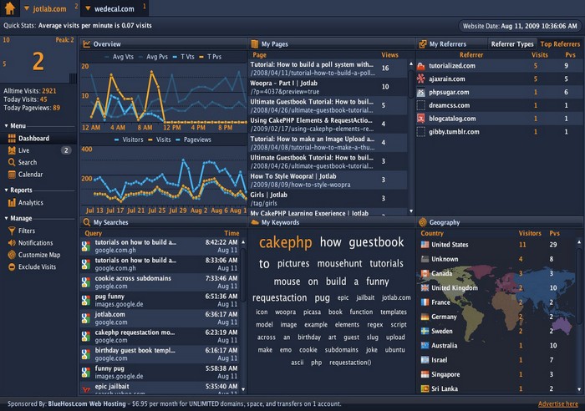Image resolution: width=585 pixels, height=411 pixels.
Task: Click the guestbook keyword in cloud
Action: click(376, 242)
